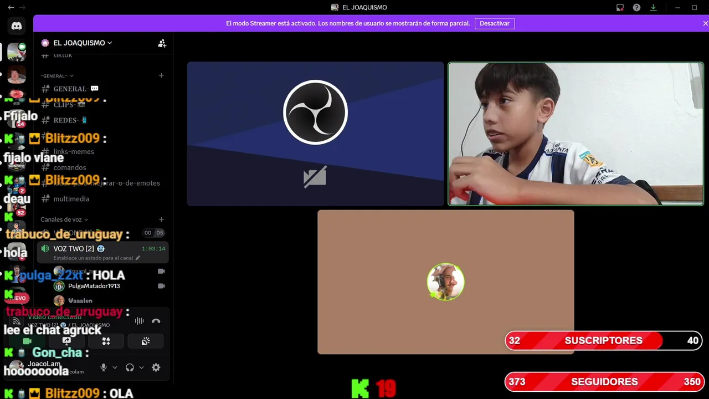Collapse the -GENERAL- category

click(x=57, y=75)
